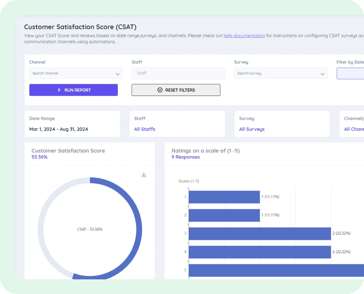
Task: Select the bar for score 2
Action: click(224, 215)
